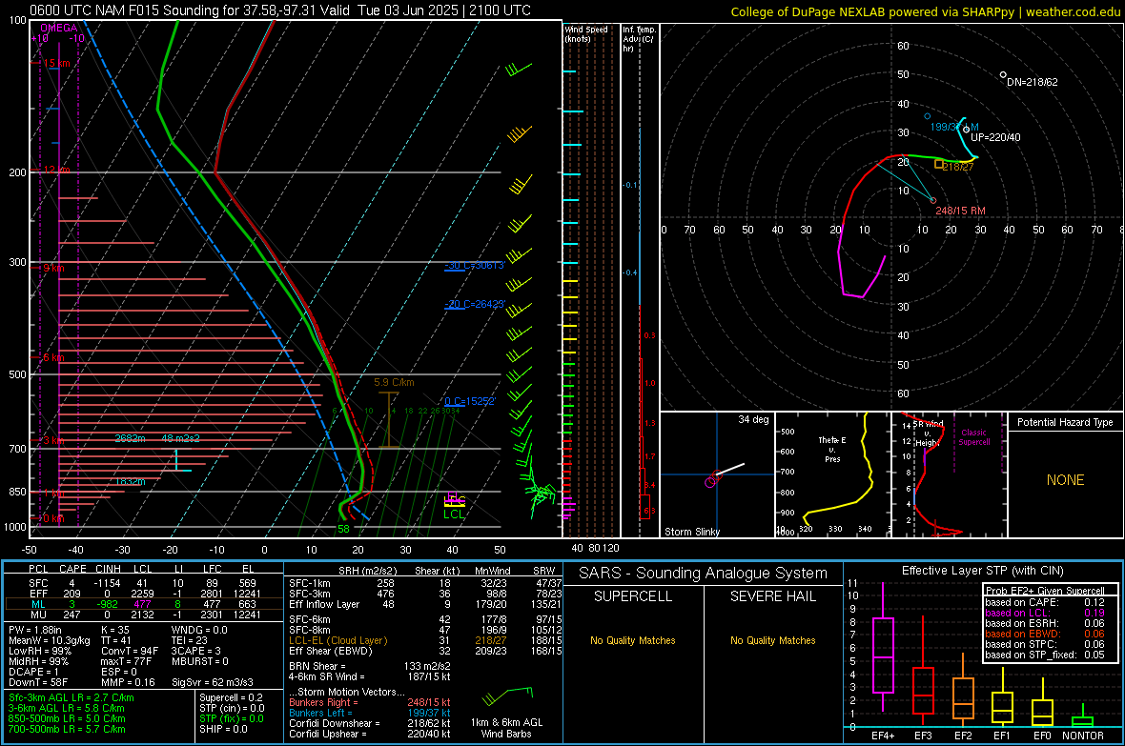
Task: Select the Theta-E v. Pres inset label
Action: pos(832,449)
